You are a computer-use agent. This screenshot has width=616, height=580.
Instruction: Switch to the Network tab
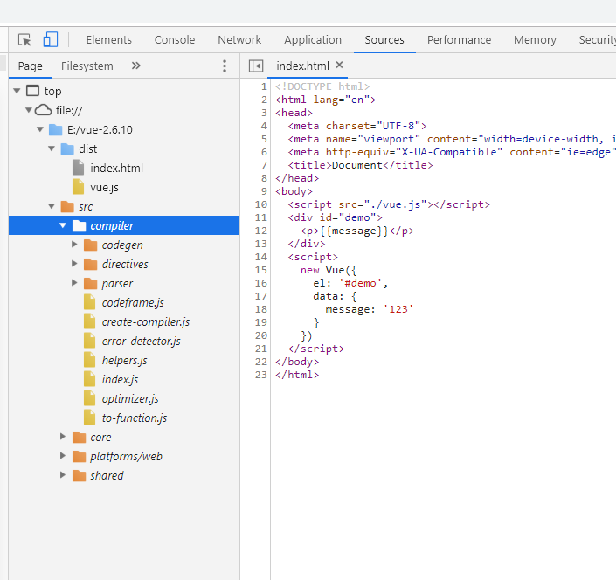pos(239,39)
